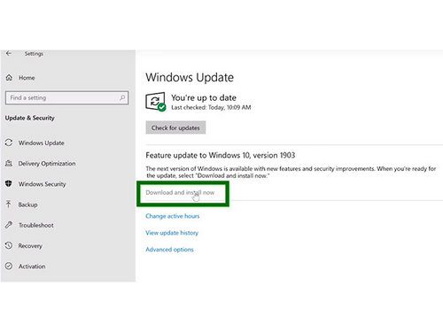Click the Update & Security section heading
Viewport: 443px width, 332px height.
(x=30, y=118)
